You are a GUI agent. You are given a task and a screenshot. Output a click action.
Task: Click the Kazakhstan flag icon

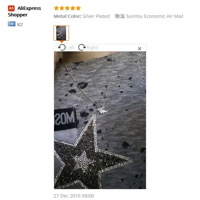click(12, 24)
